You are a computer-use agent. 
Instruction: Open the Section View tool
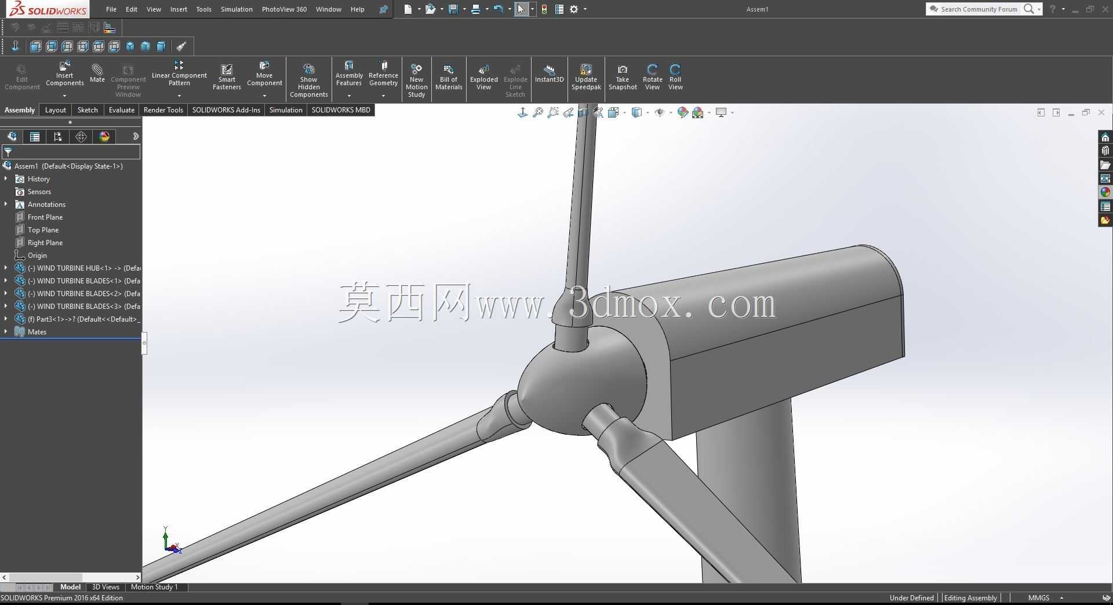tap(583, 112)
